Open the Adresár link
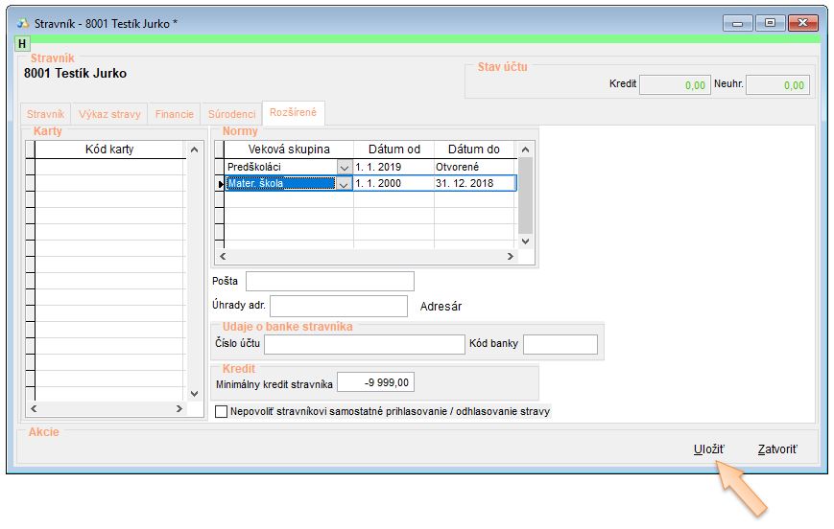The width and height of the screenshot is (834, 529). 441,307
